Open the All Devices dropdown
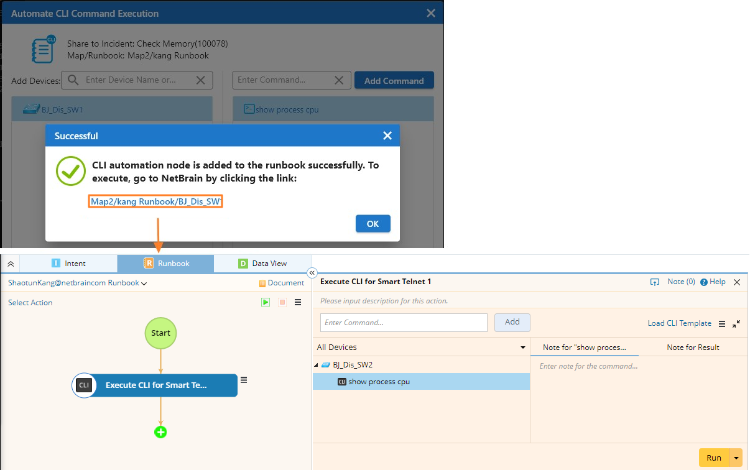Image resolution: width=750 pixels, height=470 pixels. 421,347
